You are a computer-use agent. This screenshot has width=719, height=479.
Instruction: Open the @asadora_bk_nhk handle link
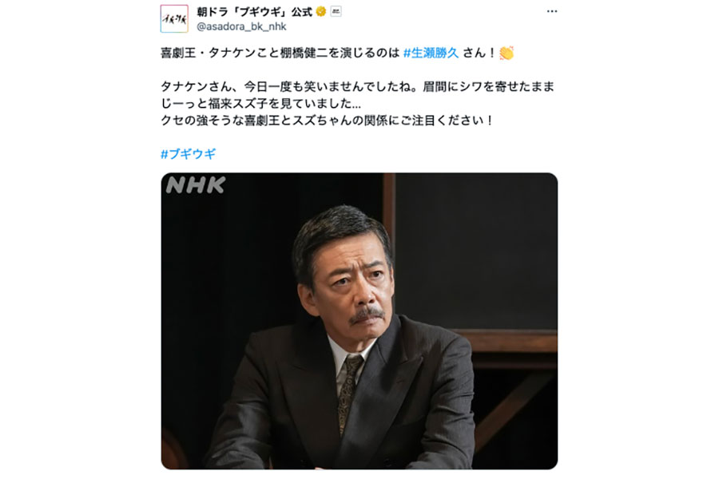[x=241, y=26]
